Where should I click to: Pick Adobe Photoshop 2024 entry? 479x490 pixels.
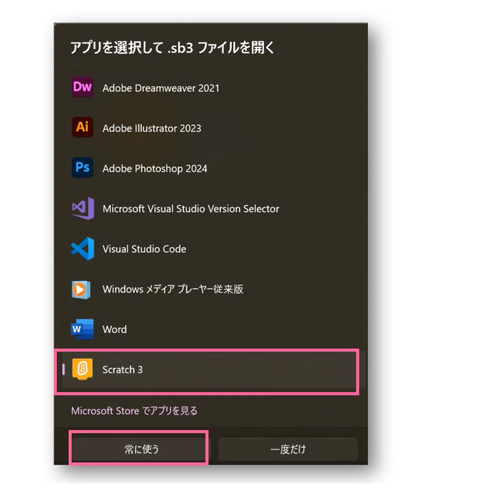click(155, 169)
